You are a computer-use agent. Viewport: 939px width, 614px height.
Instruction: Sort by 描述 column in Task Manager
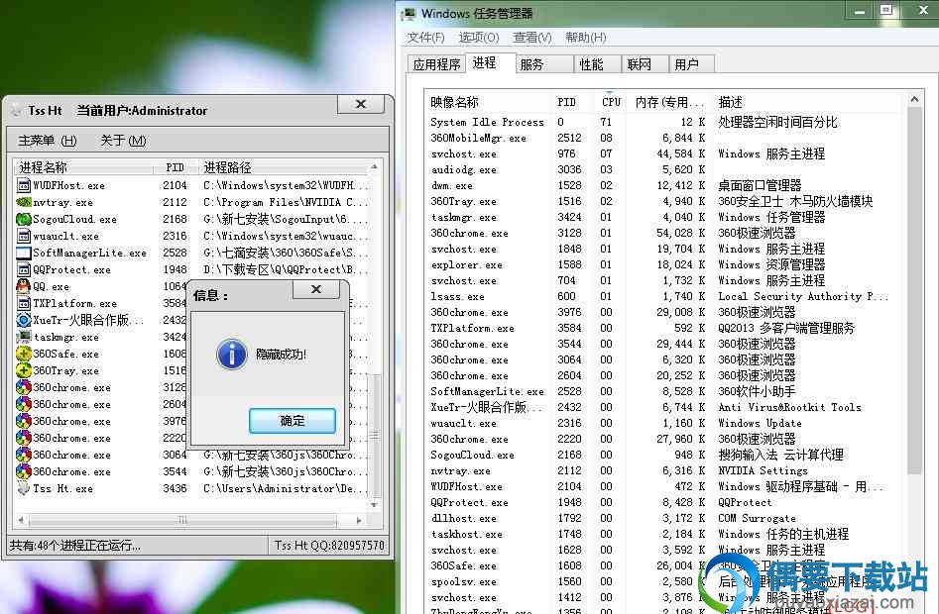click(805, 102)
